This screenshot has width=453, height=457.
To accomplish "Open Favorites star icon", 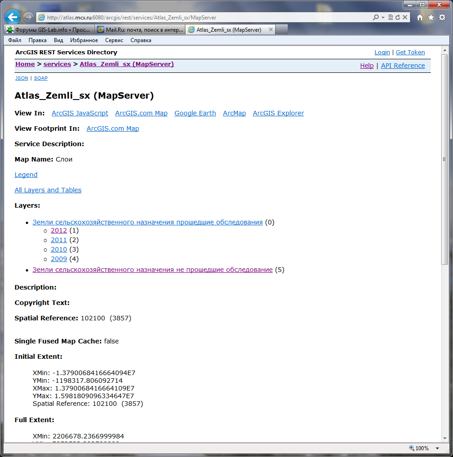I will tap(431, 18).
